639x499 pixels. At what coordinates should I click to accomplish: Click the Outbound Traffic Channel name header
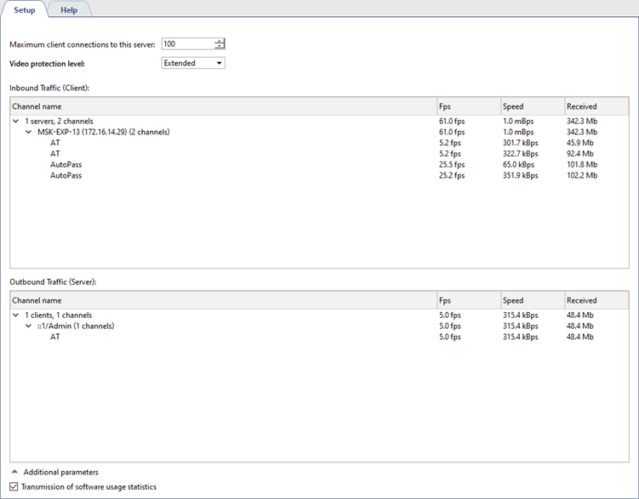pyautogui.click(x=221, y=300)
